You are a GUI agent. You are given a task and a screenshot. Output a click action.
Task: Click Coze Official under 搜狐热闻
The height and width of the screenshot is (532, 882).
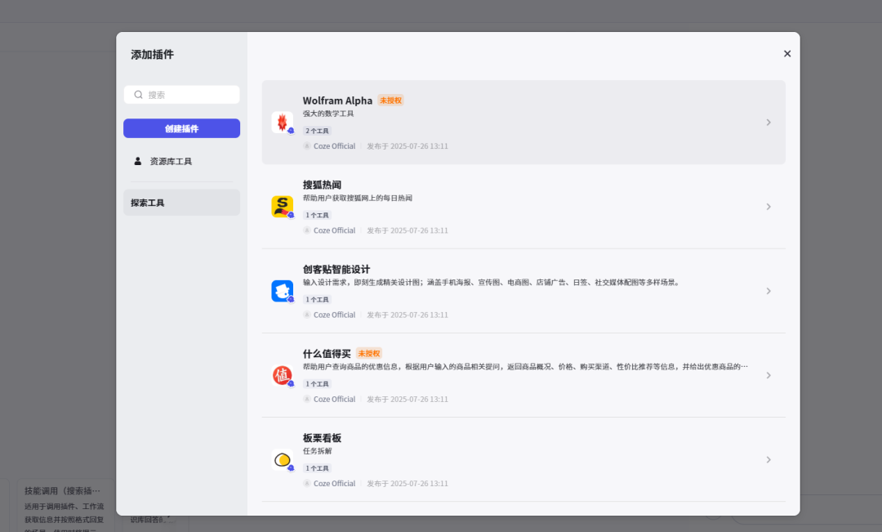[x=334, y=230]
